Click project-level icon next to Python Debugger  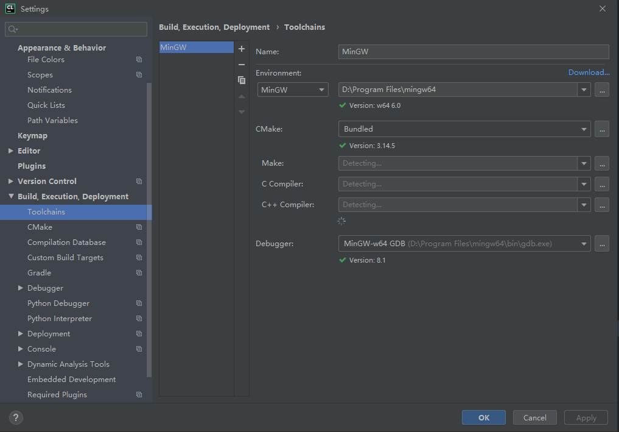139,303
